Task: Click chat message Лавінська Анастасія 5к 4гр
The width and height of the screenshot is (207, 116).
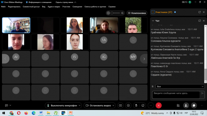Action: [165, 58]
